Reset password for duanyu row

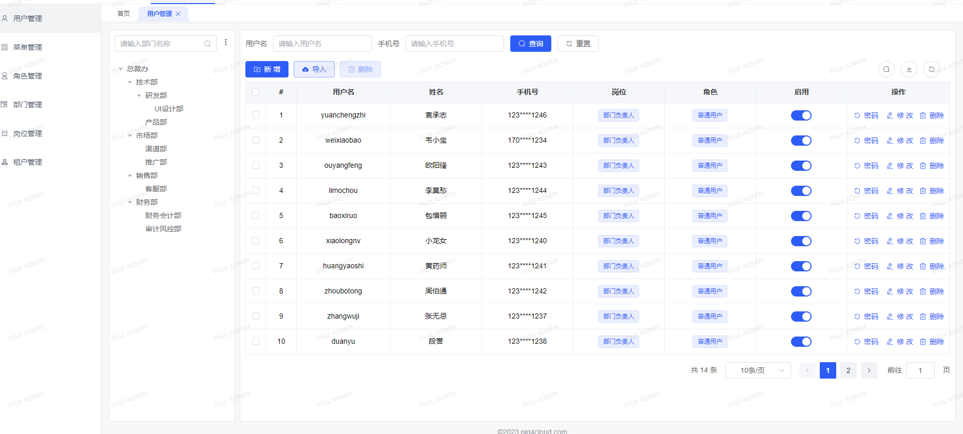click(x=866, y=342)
